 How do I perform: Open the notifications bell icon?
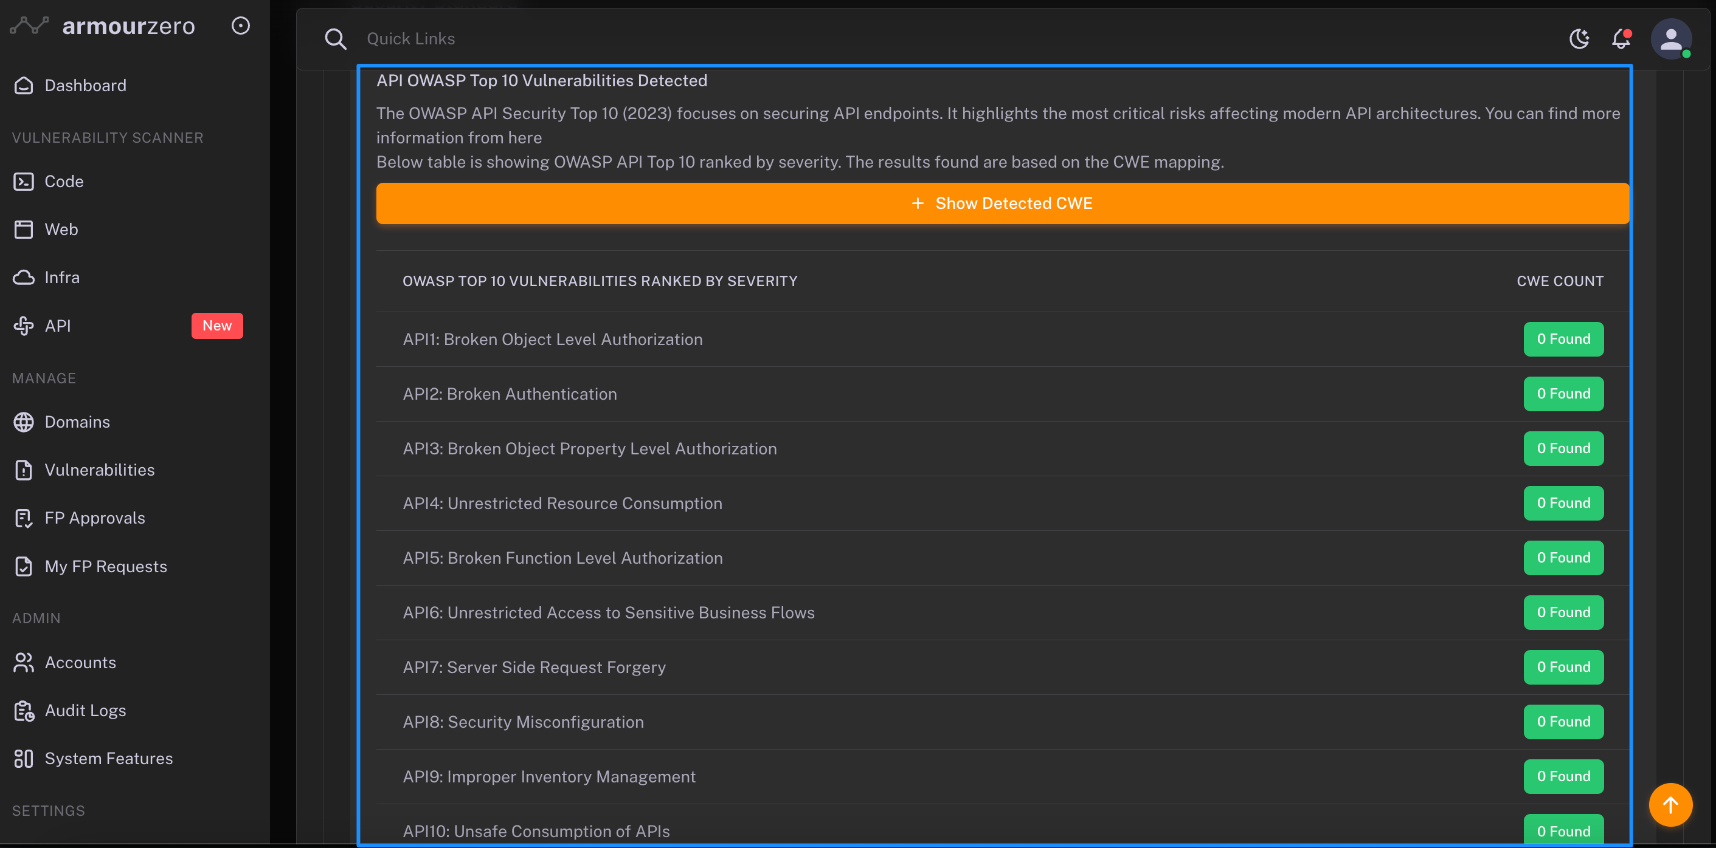point(1620,39)
